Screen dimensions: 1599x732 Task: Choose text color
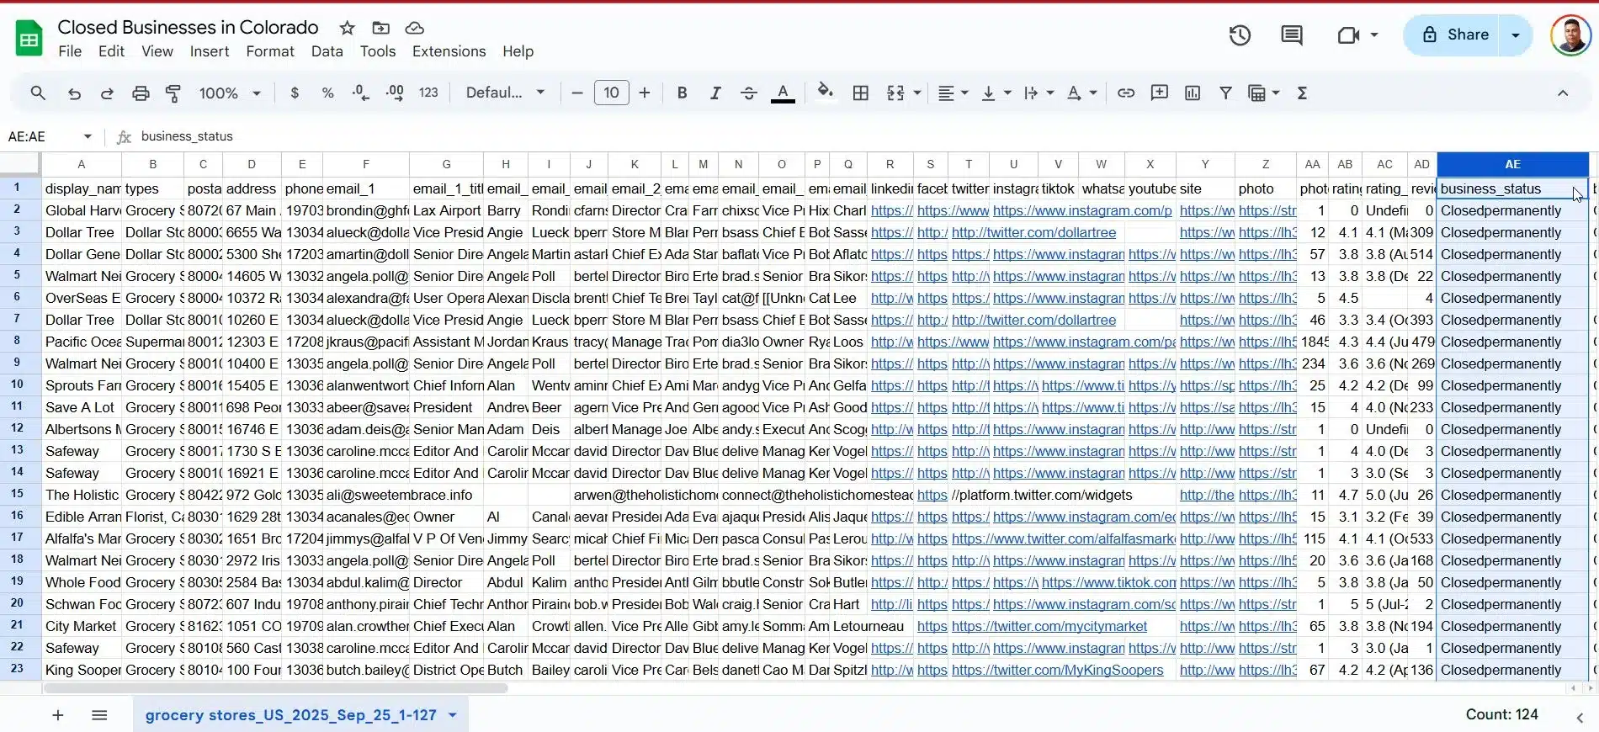pyautogui.click(x=783, y=93)
